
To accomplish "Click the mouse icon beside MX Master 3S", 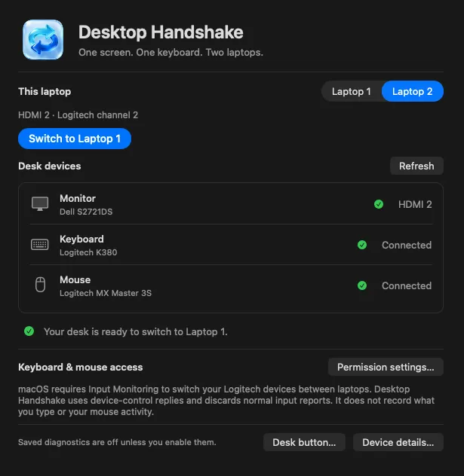I will pyautogui.click(x=40, y=285).
